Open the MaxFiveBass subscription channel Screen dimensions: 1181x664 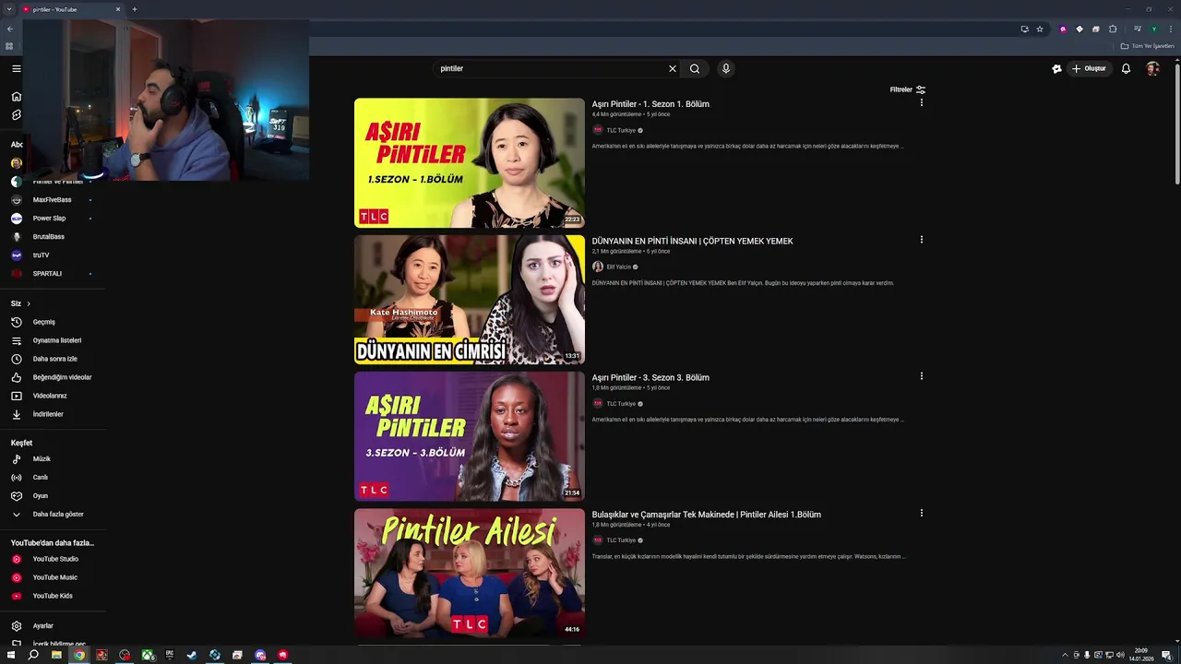pyautogui.click(x=53, y=200)
